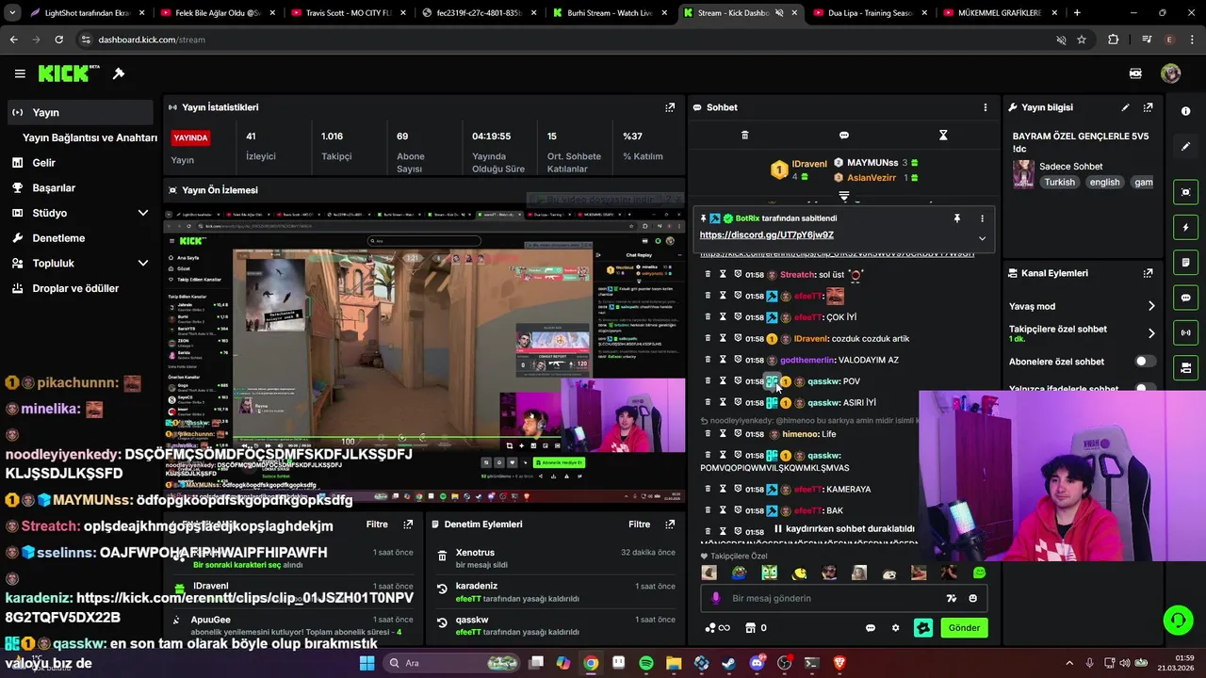Select the speech bubble chat mode icon
This screenshot has width=1206, height=678.
click(x=843, y=135)
